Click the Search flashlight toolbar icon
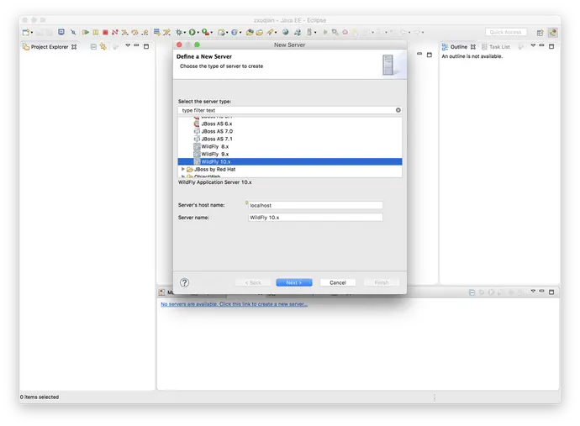Viewport: 580px width, 426px height. click(x=270, y=32)
